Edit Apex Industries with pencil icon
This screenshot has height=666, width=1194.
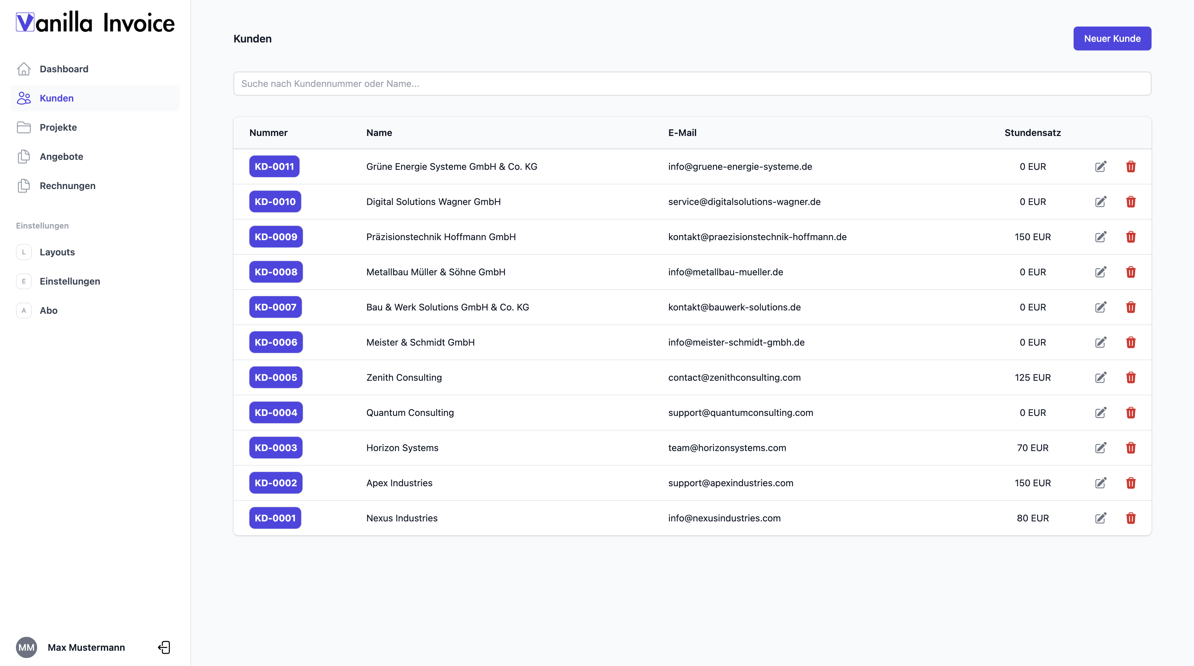(1100, 483)
